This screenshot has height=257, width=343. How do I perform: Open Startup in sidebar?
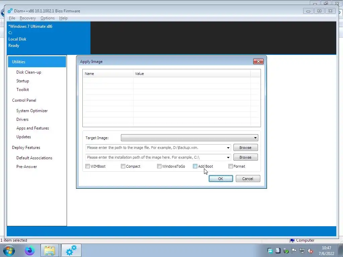(x=23, y=81)
